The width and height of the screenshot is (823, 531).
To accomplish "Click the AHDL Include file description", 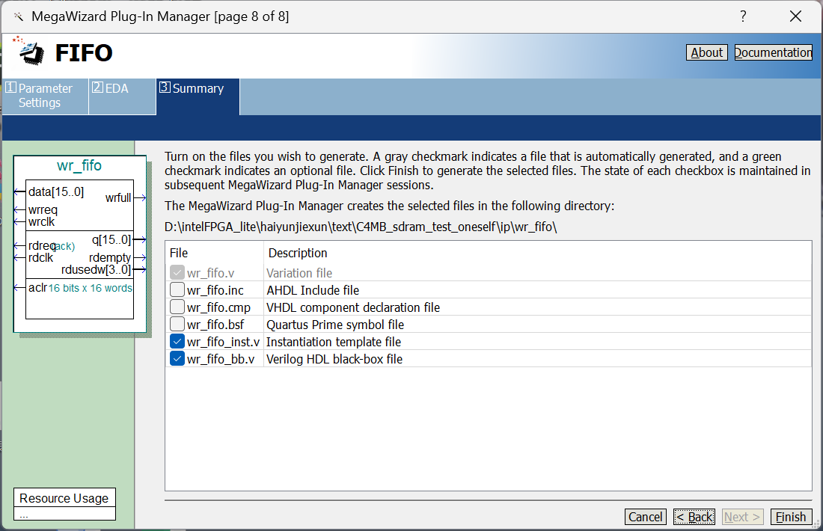I will point(313,290).
